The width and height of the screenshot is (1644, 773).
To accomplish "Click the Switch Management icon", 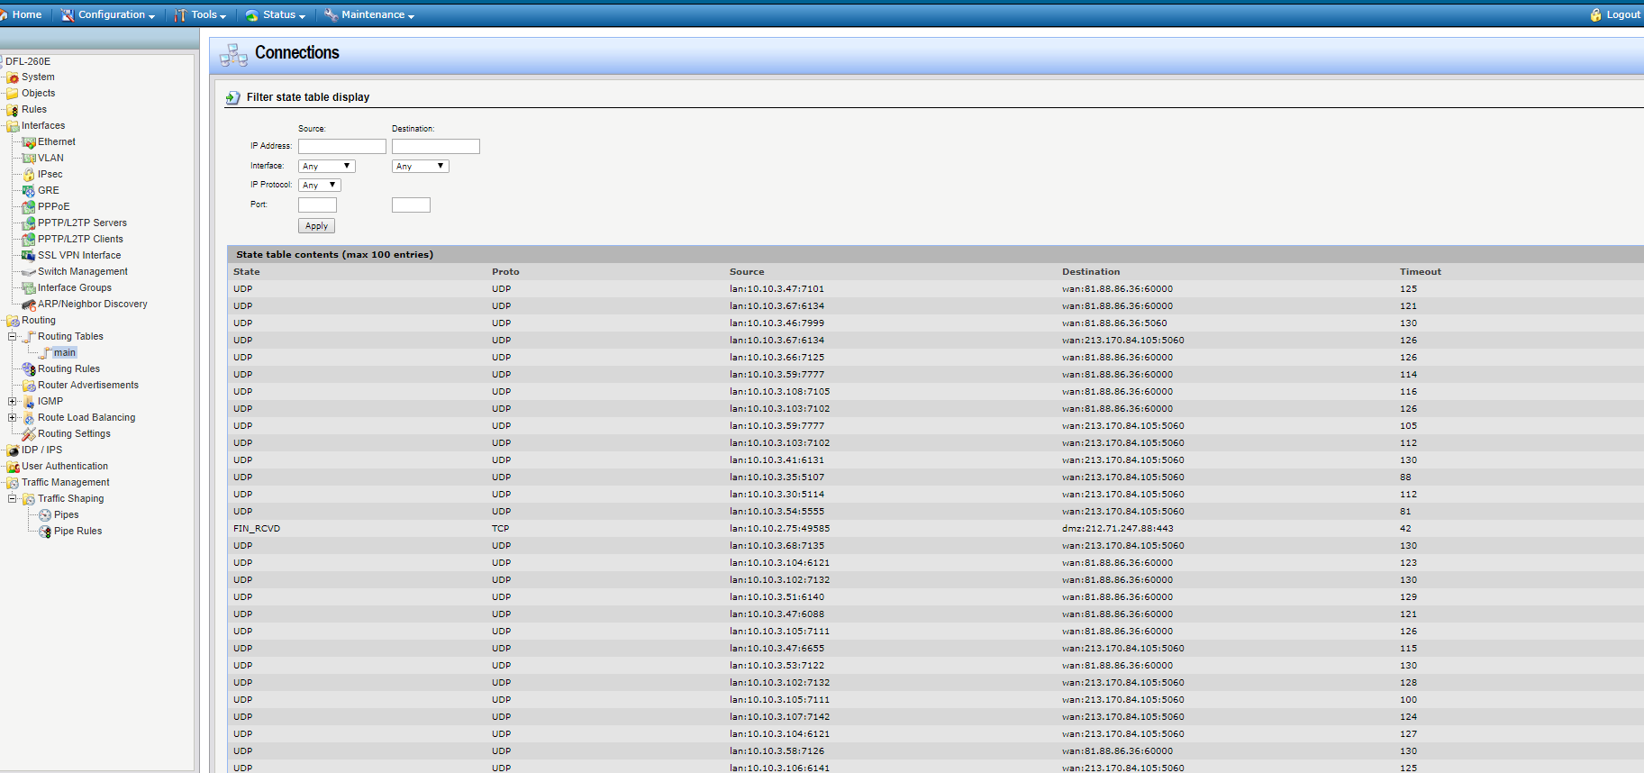I will [x=29, y=272].
